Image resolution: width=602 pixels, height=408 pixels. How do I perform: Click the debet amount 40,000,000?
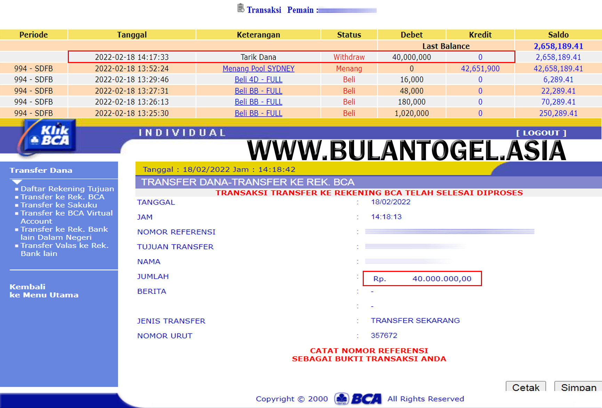click(412, 57)
